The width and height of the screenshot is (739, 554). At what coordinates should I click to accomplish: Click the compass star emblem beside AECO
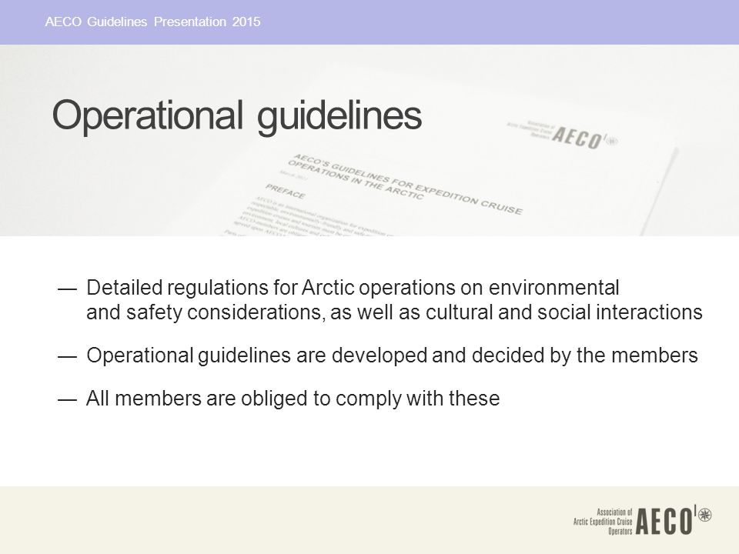[x=704, y=515]
